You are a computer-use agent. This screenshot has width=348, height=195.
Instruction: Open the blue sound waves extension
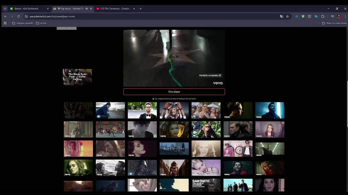pyautogui.click(x=296, y=16)
